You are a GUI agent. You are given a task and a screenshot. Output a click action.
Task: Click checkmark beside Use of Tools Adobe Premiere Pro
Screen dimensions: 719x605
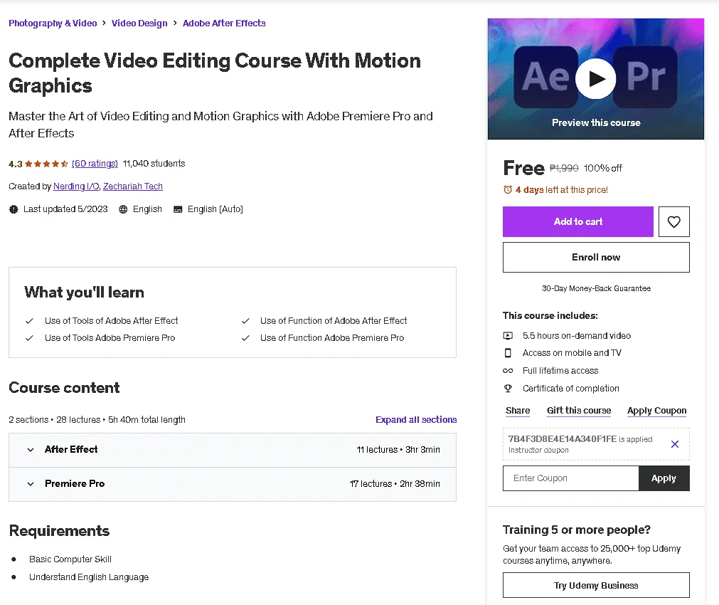pos(29,338)
